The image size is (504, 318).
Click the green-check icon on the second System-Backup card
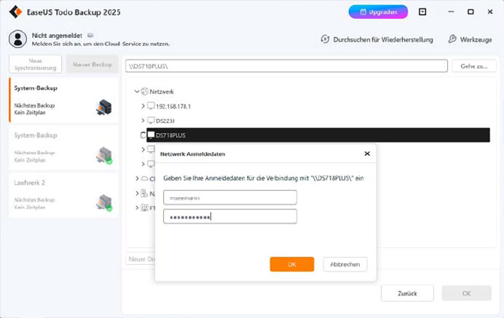(104, 155)
